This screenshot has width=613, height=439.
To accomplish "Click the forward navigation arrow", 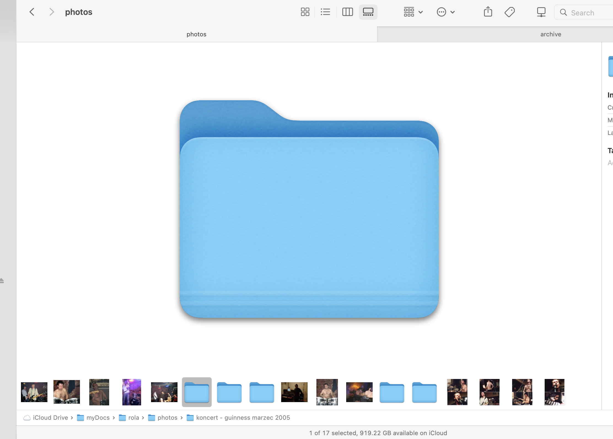I will click(x=52, y=12).
